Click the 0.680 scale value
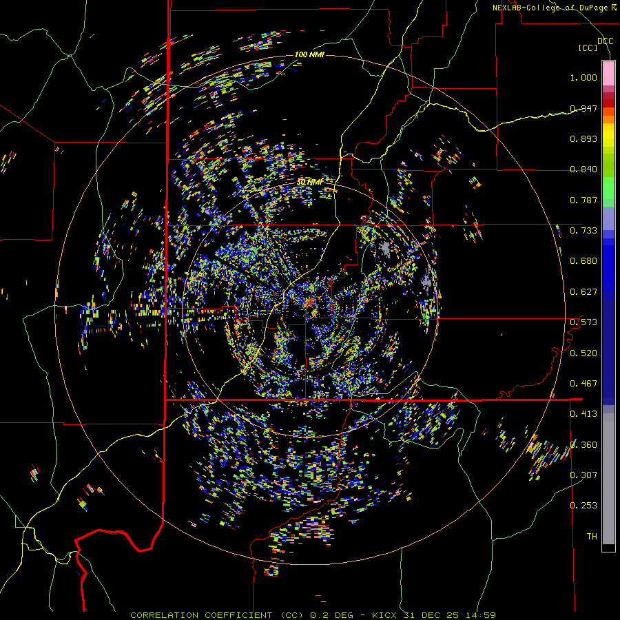 click(583, 261)
